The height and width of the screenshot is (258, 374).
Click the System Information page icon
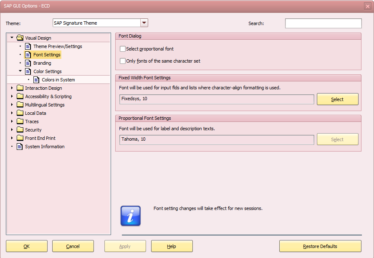[x=20, y=147]
